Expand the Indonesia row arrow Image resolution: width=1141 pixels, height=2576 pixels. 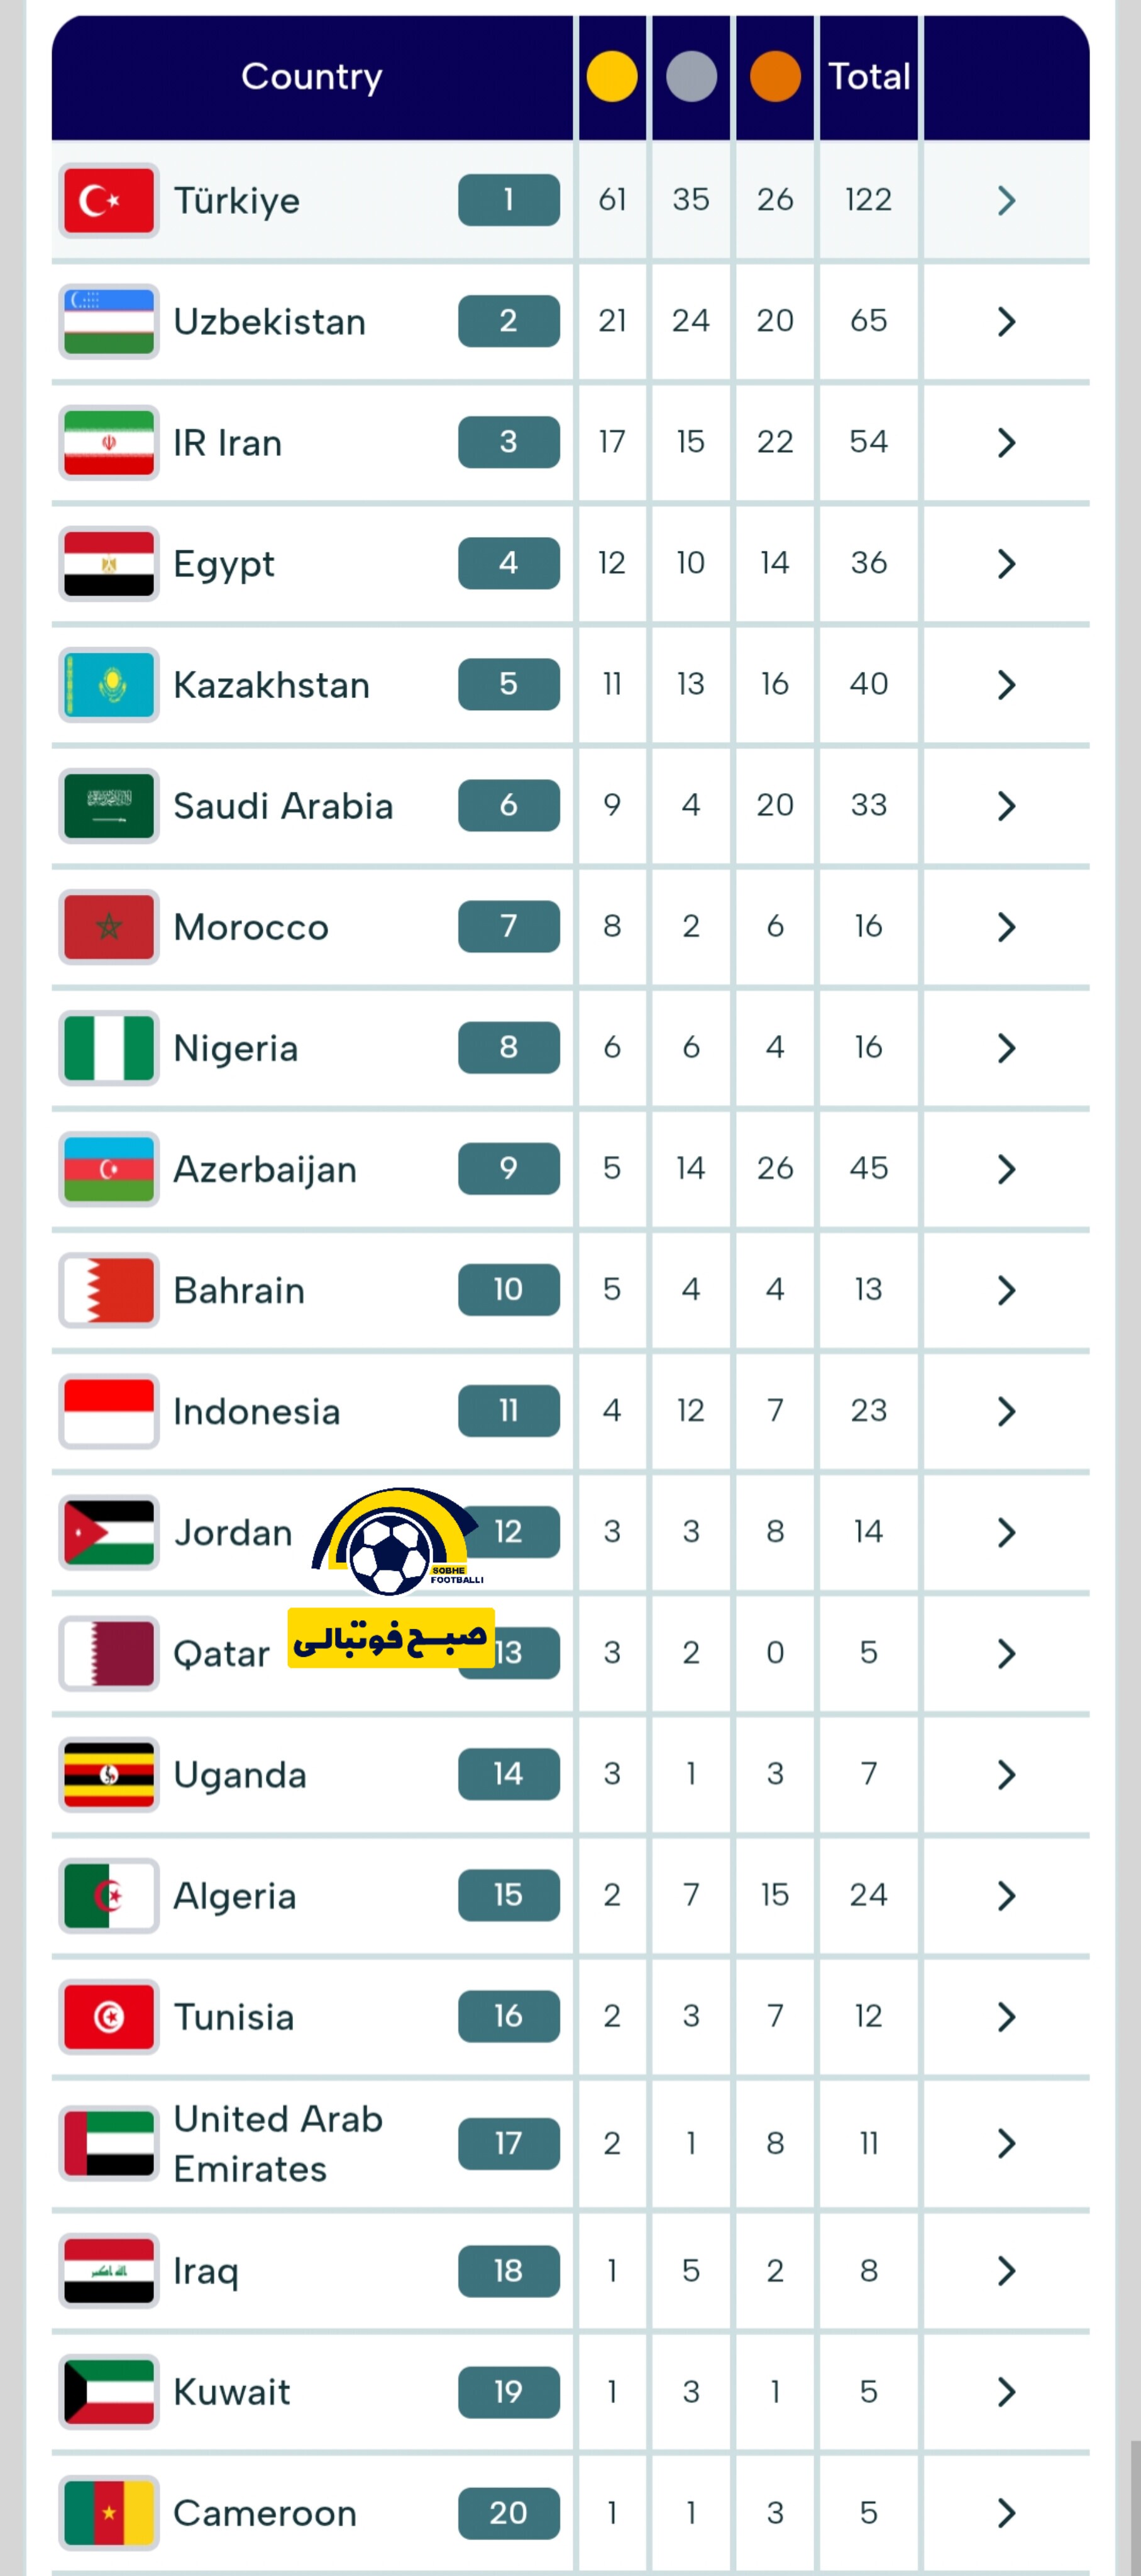[1006, 1411]
